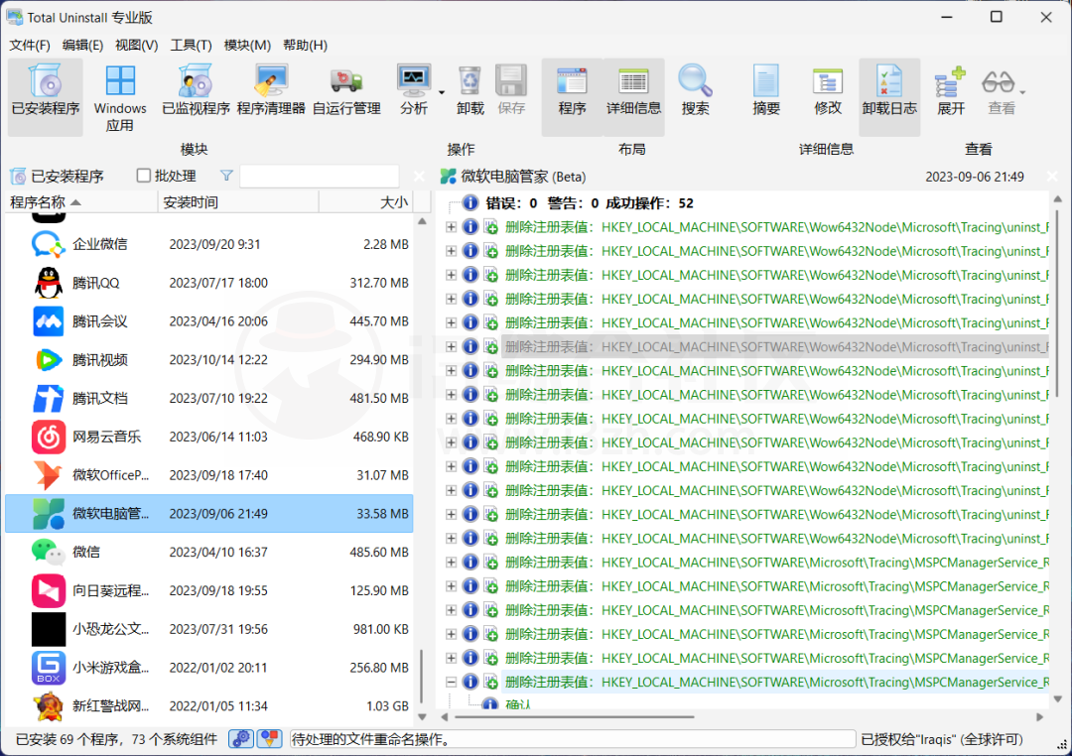Select 腾讯QQ penguin icon

click(x=49, y=283)
